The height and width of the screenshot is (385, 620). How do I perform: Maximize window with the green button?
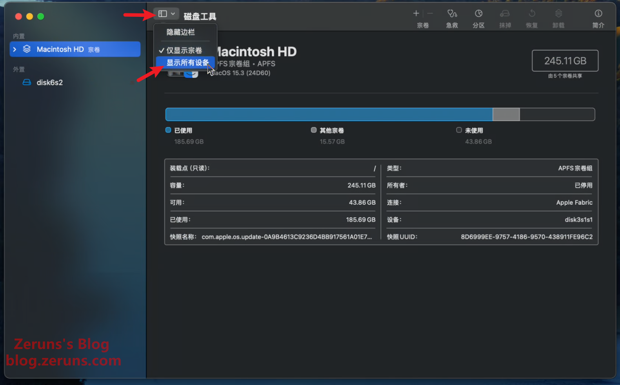pos(41,16)
